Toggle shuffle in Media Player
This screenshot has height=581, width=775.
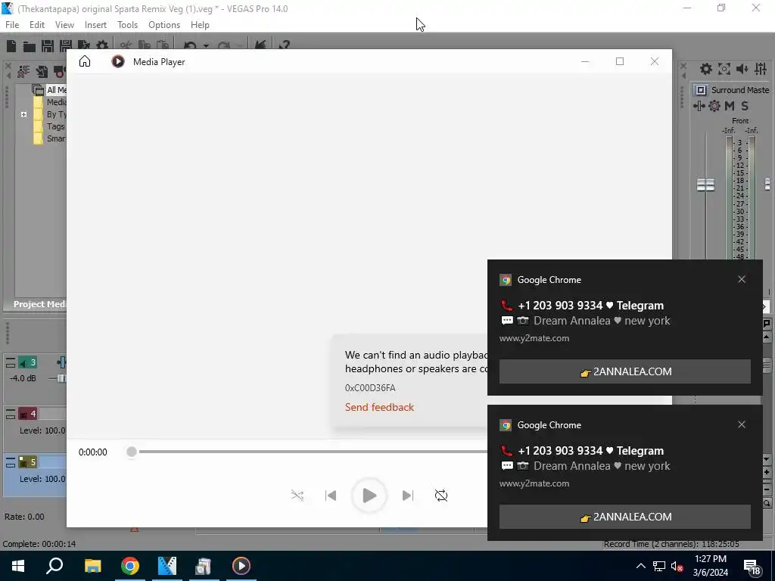click(x=297, y=495)
